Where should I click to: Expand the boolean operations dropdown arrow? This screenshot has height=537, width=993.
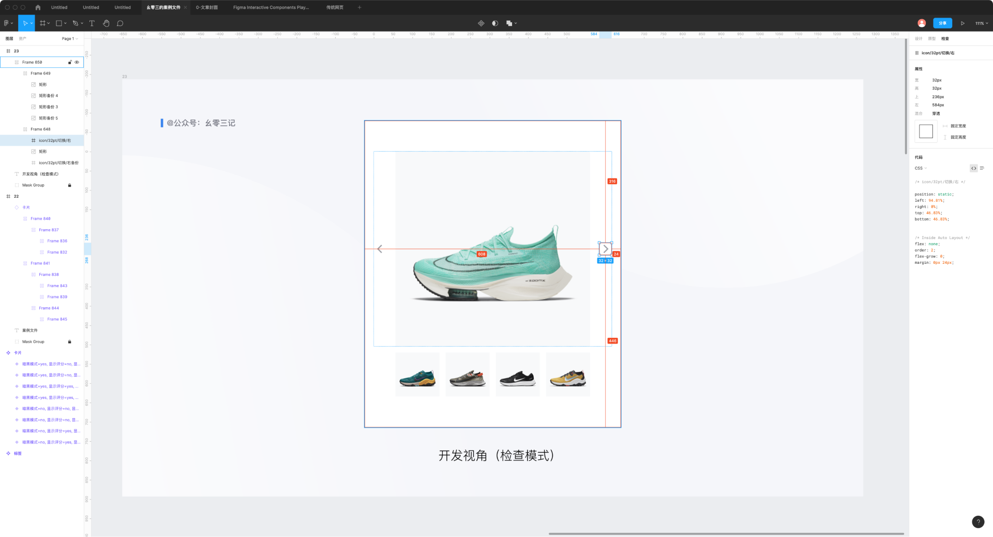(516, 23)
